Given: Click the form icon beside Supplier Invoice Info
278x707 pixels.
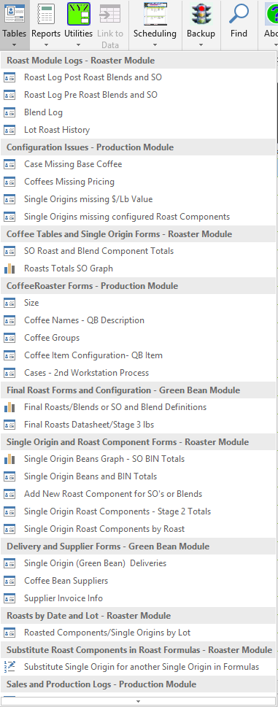Looking at the screenshot, I should pyautogui.click(x=9, y=598).
